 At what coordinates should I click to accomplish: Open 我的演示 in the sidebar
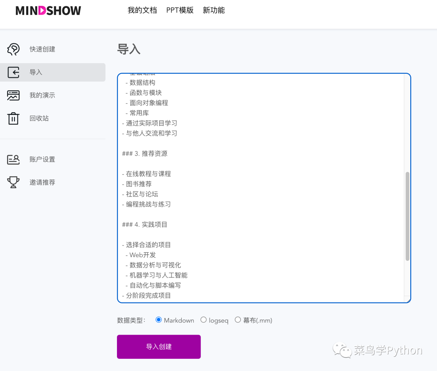click(x=42, y=96)
